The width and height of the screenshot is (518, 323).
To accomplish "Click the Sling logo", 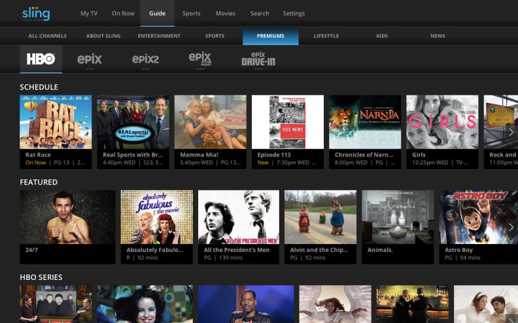I will (x=36, y=14).
